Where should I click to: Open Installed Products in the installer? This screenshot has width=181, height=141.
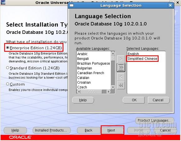click(52, 130)
